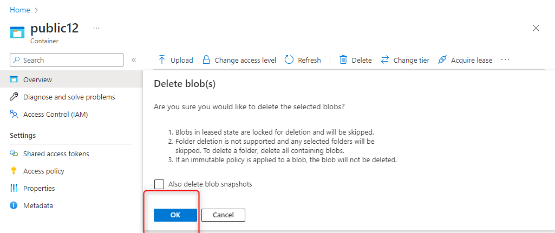Open Overview in the sidebar
The image size is (555, 233).
38,79
